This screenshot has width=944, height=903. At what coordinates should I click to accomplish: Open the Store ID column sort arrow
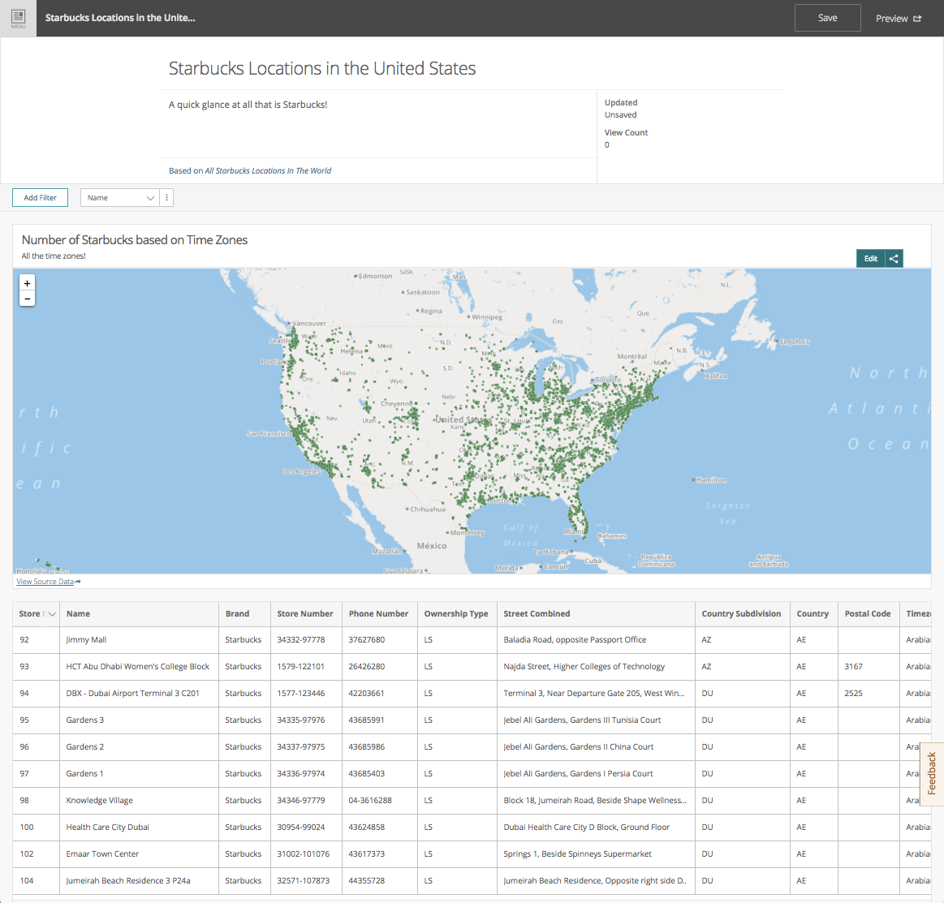tap(52, 614)
